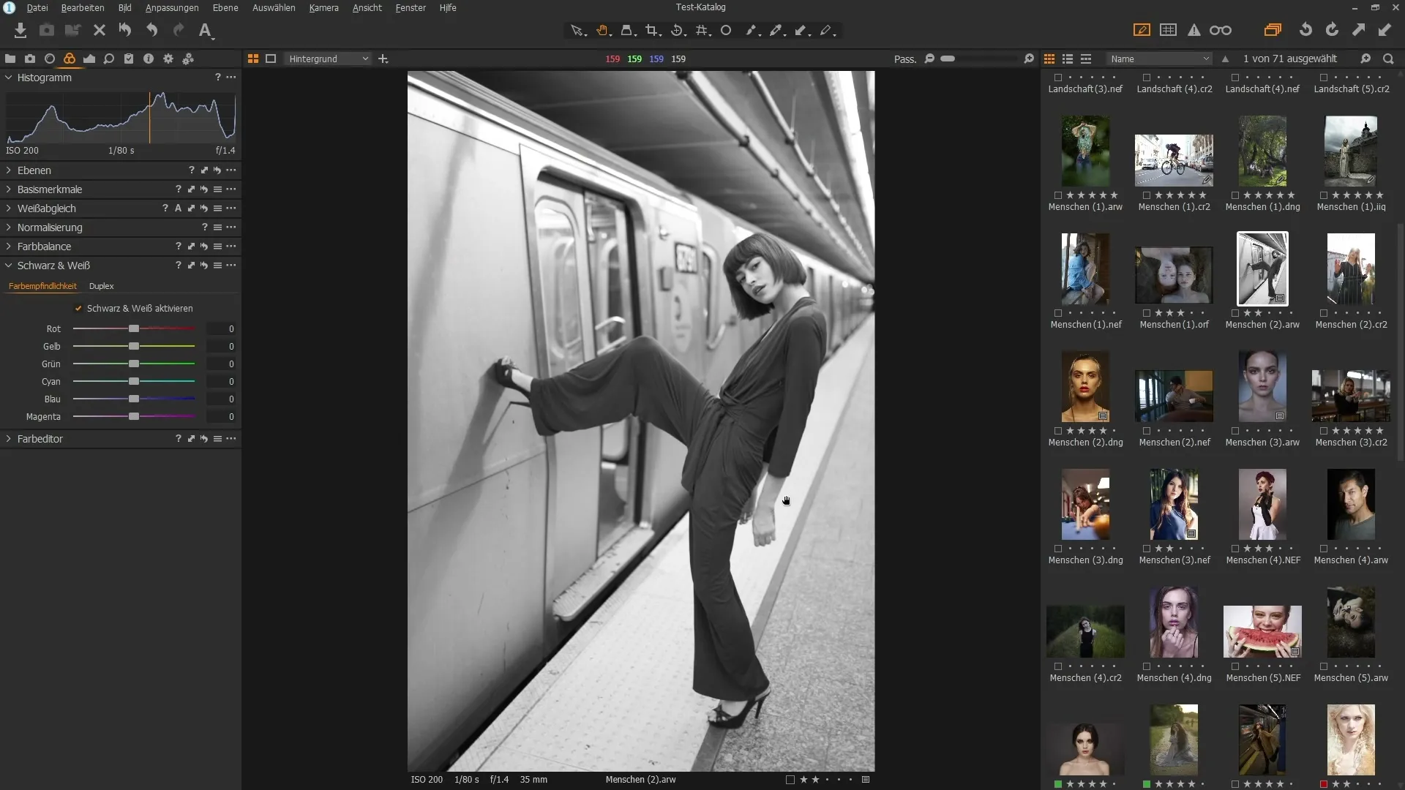Rotate image right icon
This screenshot has width=1405, height=790.
tap(1332, 30)
